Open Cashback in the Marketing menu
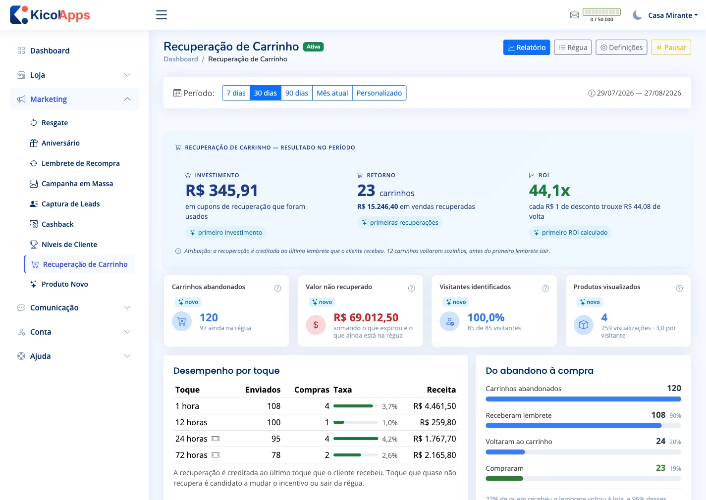The width and height of the screenshot is (706, 500). 57,224
